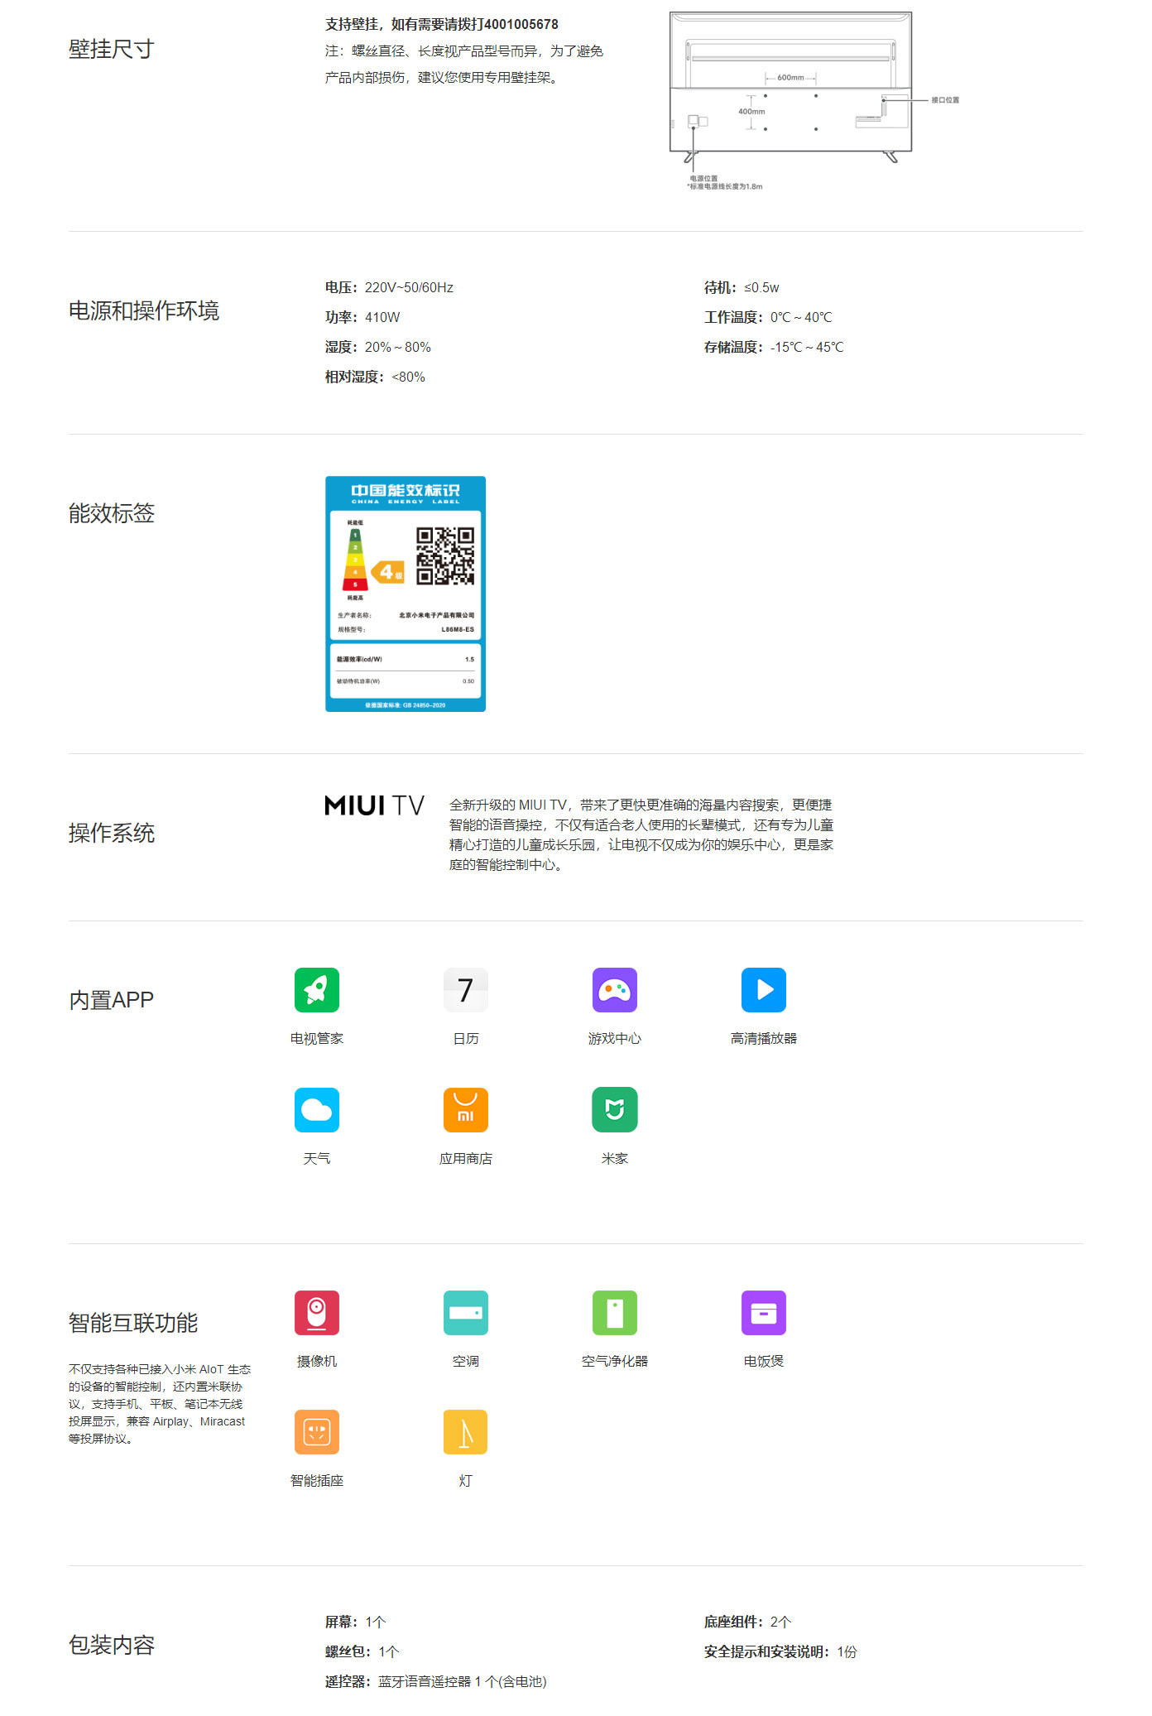
Task: Click the blue 高清播放器 play icon
Action: [x=763, y=989]
